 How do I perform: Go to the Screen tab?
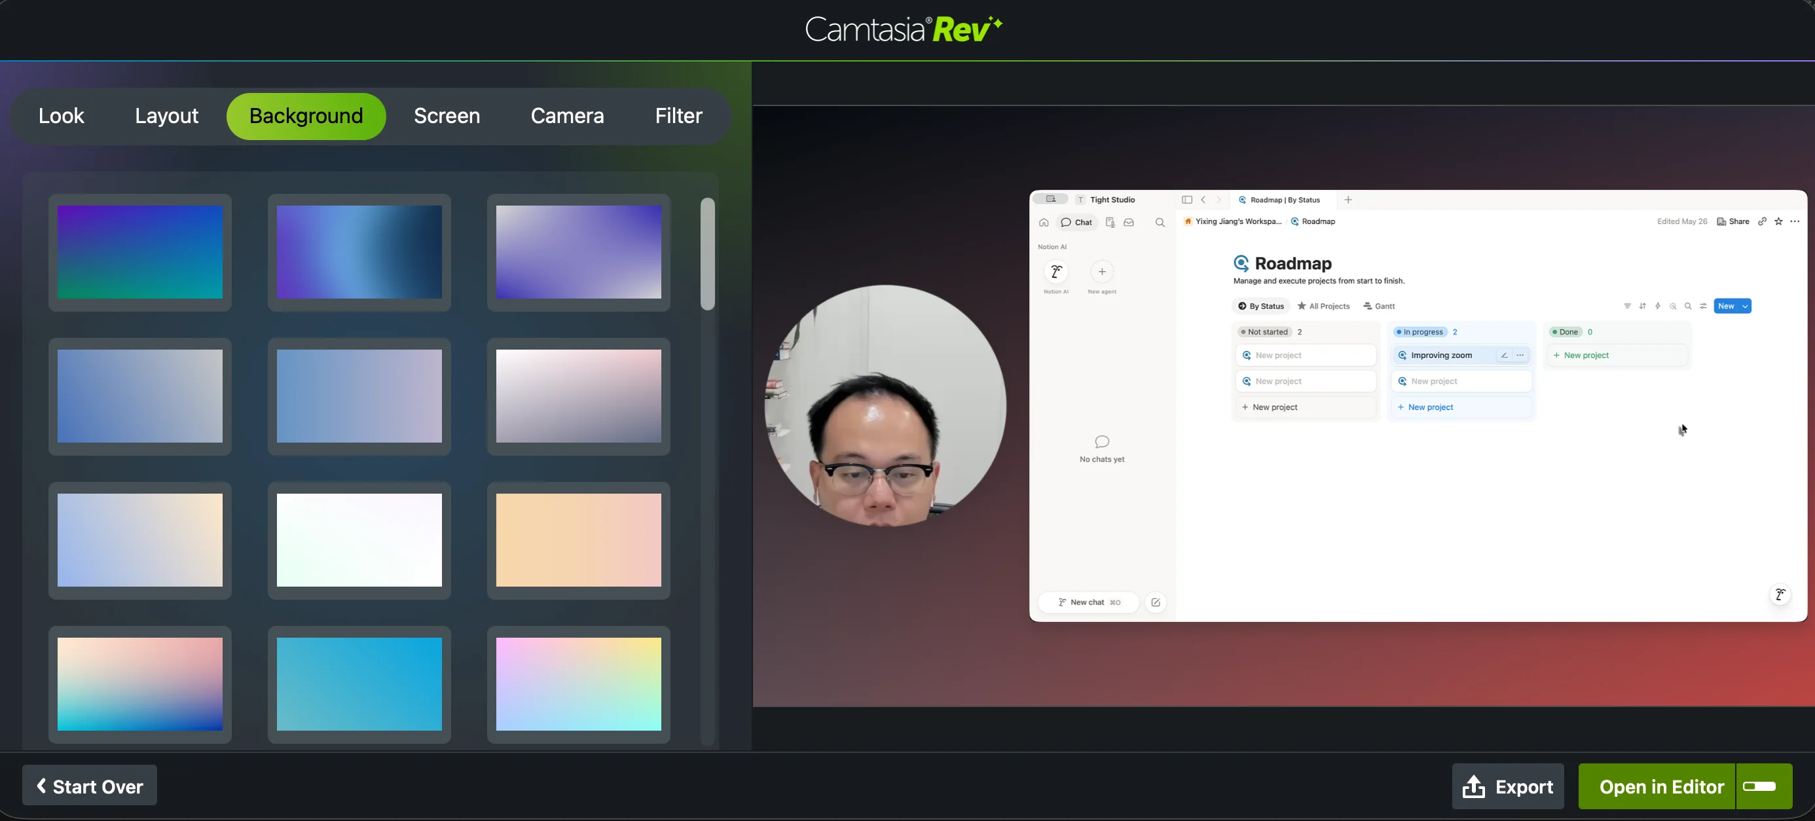tap(447, 116)
